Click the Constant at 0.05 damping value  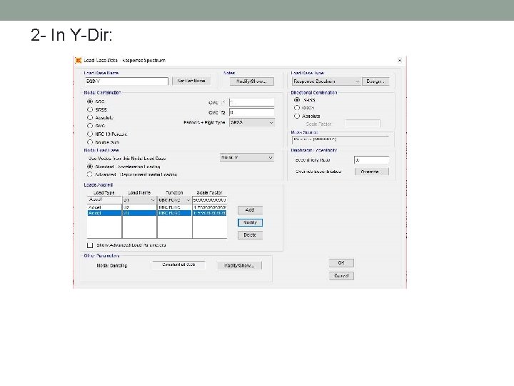coord(178,265)
